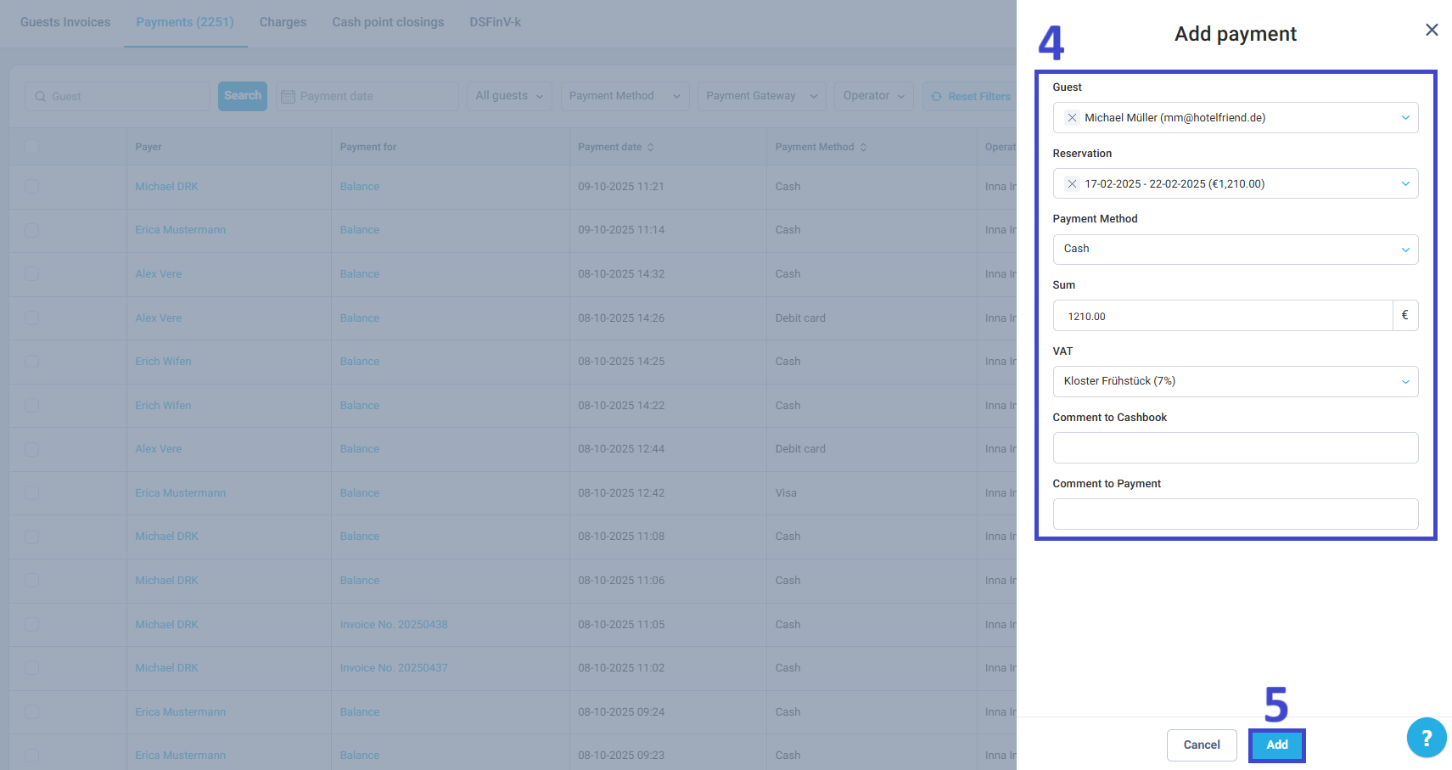Open the All guests filter dropdown

(x=508, y=96)
